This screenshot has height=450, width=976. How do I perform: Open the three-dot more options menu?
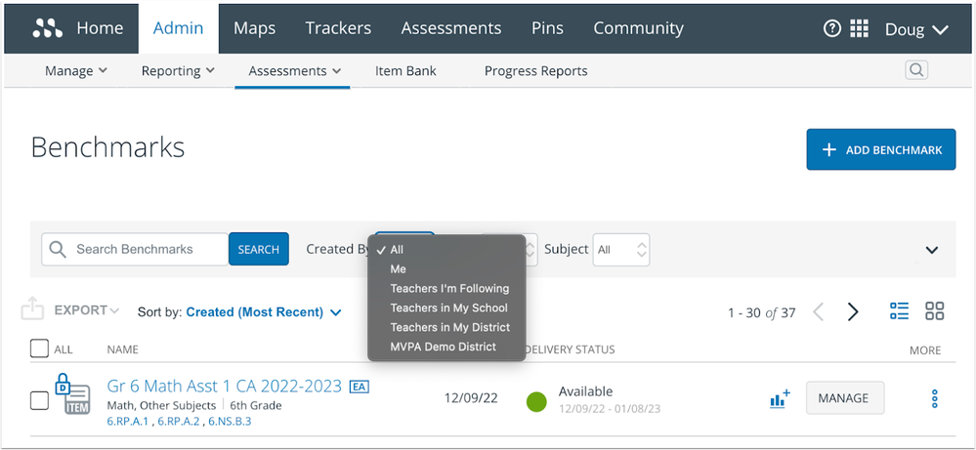934,398
